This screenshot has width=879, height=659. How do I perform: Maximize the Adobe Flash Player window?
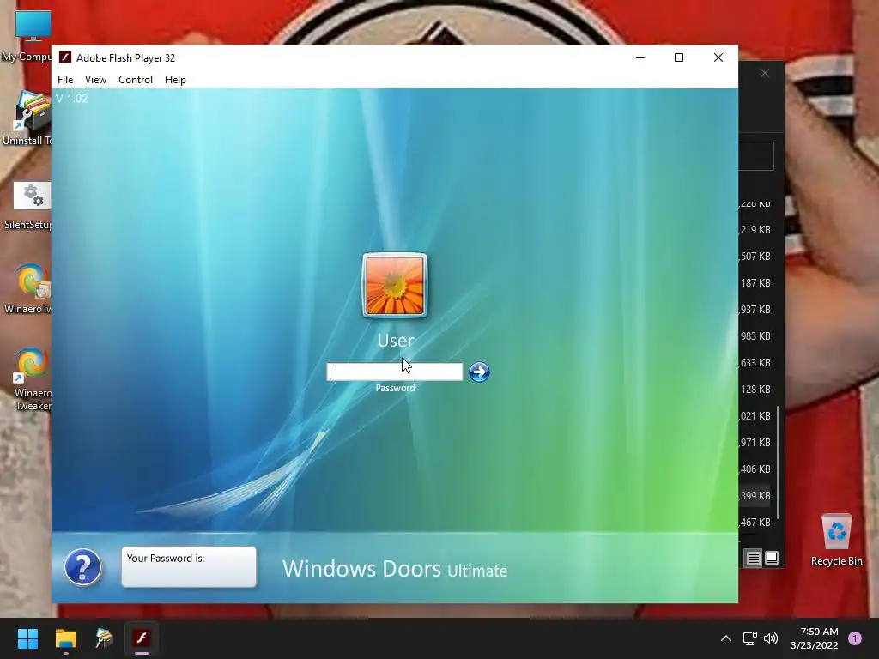(679, 57)
